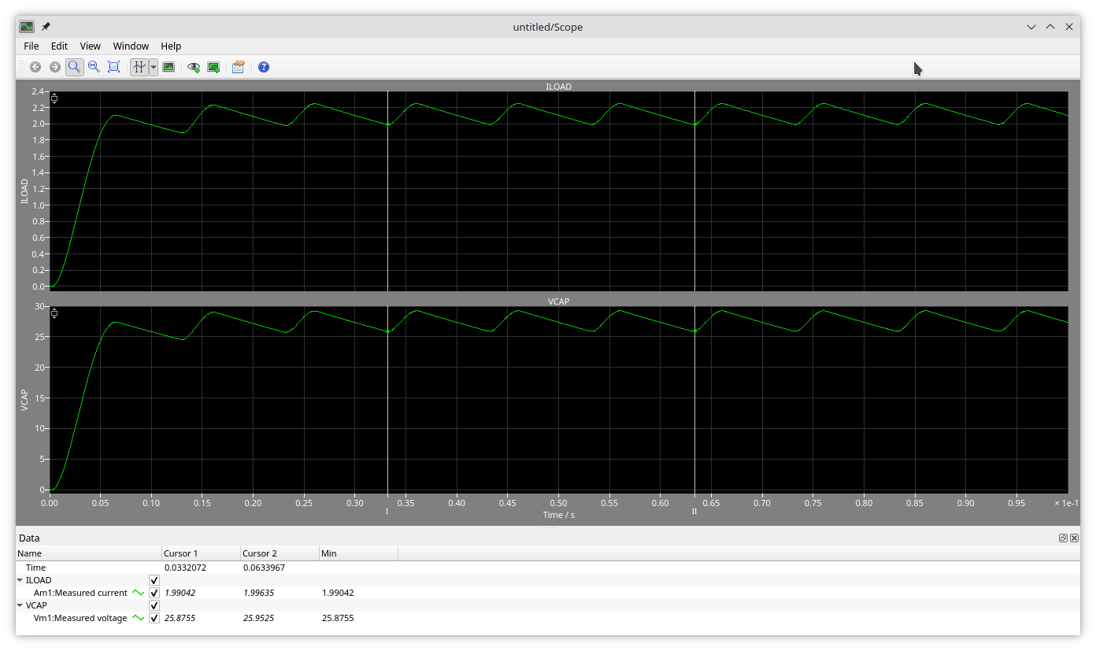Viewport: 1096px width, 651px height.
Task: Open the Window menu
Action: [x=131, y=46]
